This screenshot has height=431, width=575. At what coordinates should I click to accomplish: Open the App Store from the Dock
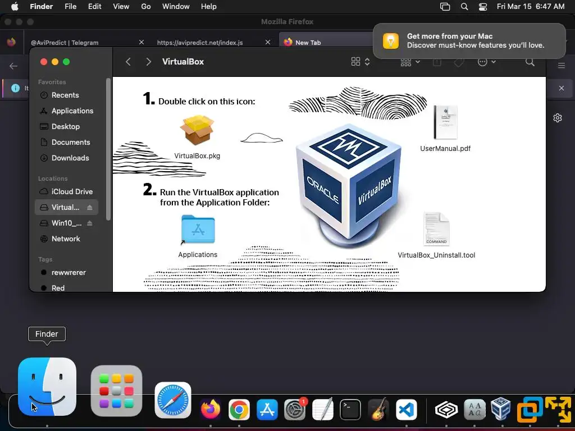coord(267,409)
